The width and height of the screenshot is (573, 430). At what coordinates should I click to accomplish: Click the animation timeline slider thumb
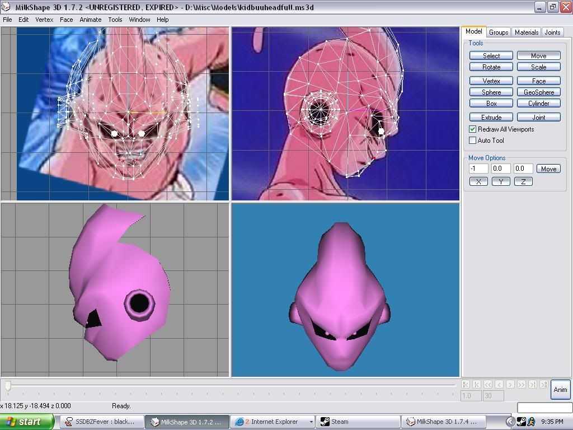pyautogui.click(x=8, y=385)
